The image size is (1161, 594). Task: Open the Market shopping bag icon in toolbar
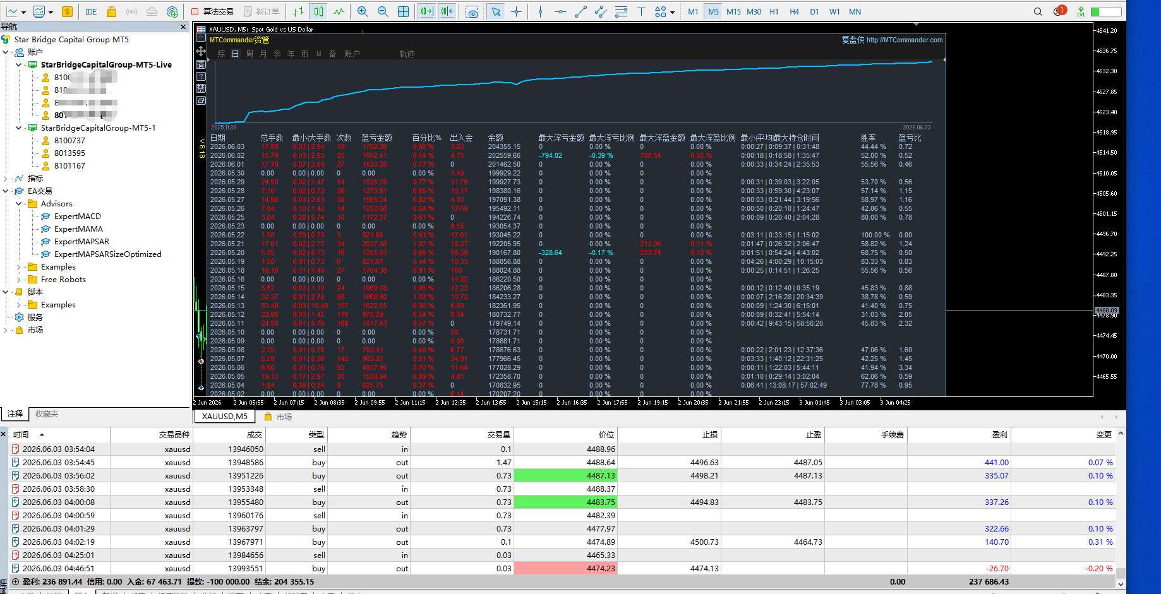tap(111, 11)
